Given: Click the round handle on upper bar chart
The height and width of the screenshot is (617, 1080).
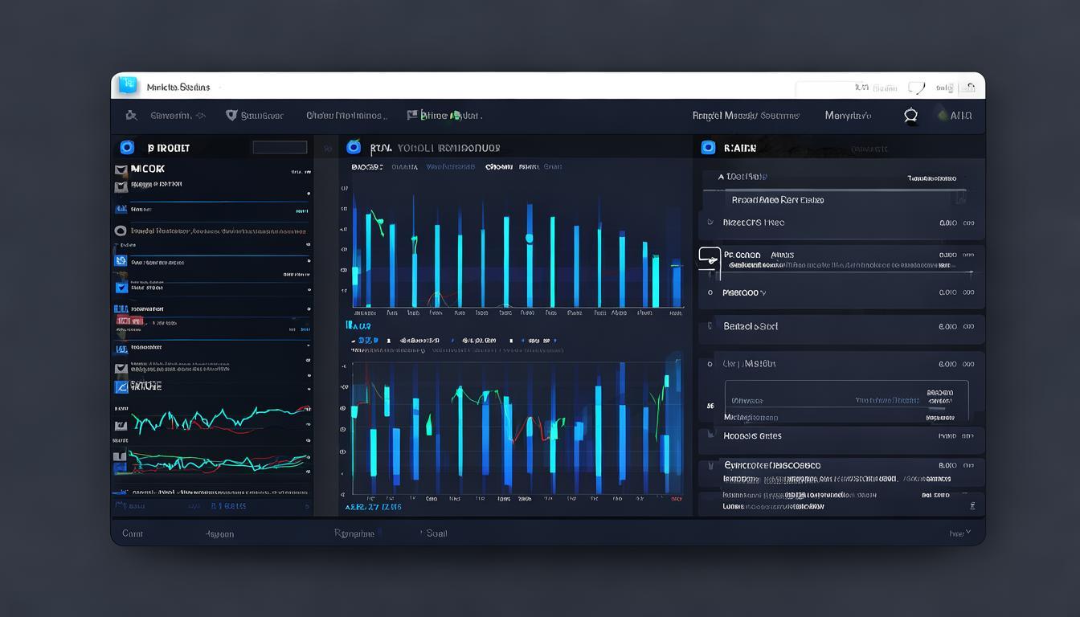Looking at the screenshot, I should 530,239.
